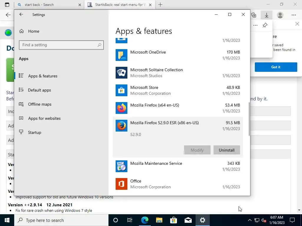302x226 pixels.
Task: Click the muted volume tray icon
Action: pos(264,220)
